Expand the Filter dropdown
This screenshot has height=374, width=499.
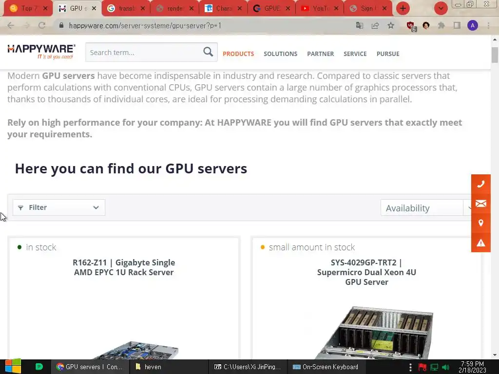point(59,207)
